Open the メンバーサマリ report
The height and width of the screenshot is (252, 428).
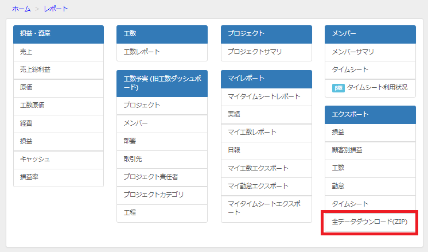tap(353, 52)
